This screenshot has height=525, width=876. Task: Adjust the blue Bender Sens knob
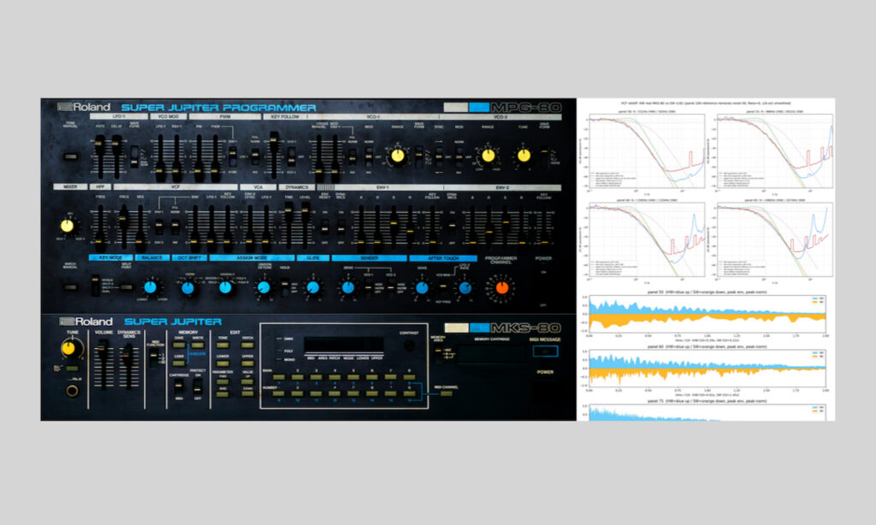tap(347, 287)
